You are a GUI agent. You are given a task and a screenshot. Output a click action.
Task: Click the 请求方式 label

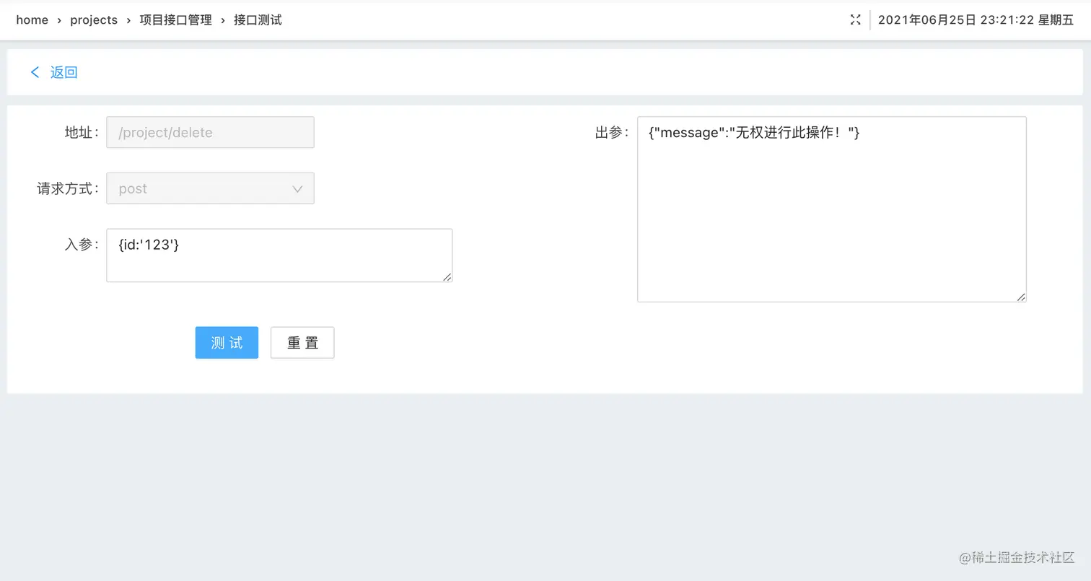click(x=68, y=188)
